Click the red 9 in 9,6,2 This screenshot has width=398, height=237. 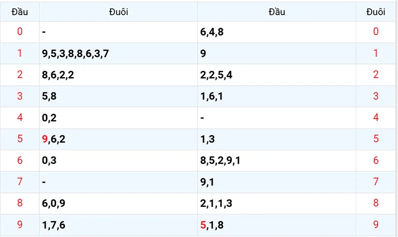[x=45, y=139]
